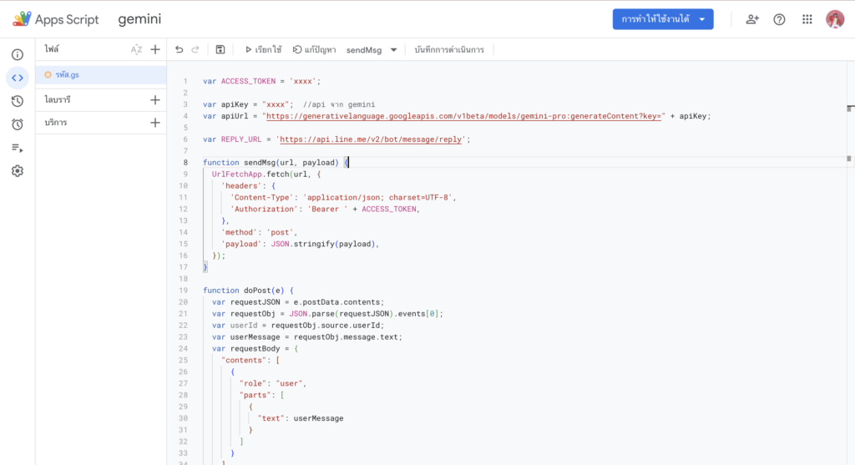Open the Triggers alarm clock icon
The height and width of the screenshot is (465, 855).
(18, 124)
